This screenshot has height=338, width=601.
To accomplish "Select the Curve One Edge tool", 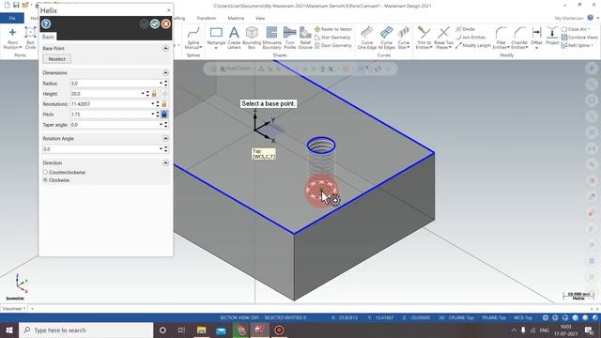I will 367,38.
